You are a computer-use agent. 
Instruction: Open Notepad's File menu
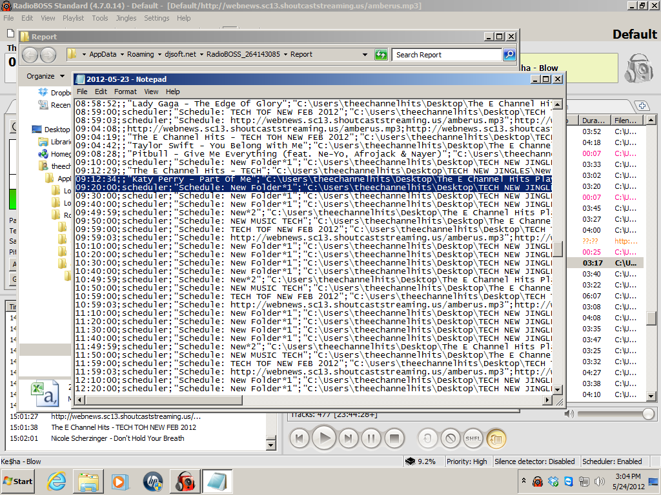pos(82,92)
